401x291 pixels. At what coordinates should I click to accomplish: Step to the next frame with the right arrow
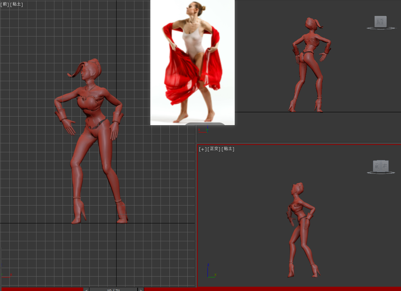tap(141, 289)
